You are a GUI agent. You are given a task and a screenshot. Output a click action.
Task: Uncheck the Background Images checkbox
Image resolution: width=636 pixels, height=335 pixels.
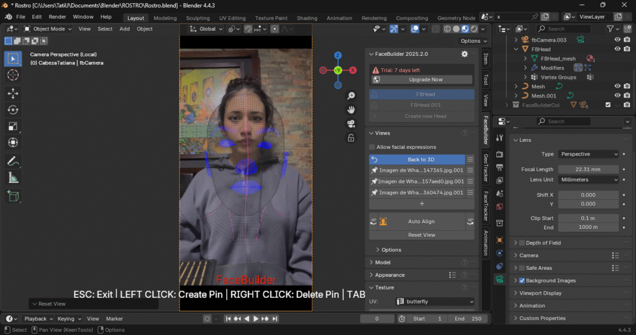coord(522,280)
